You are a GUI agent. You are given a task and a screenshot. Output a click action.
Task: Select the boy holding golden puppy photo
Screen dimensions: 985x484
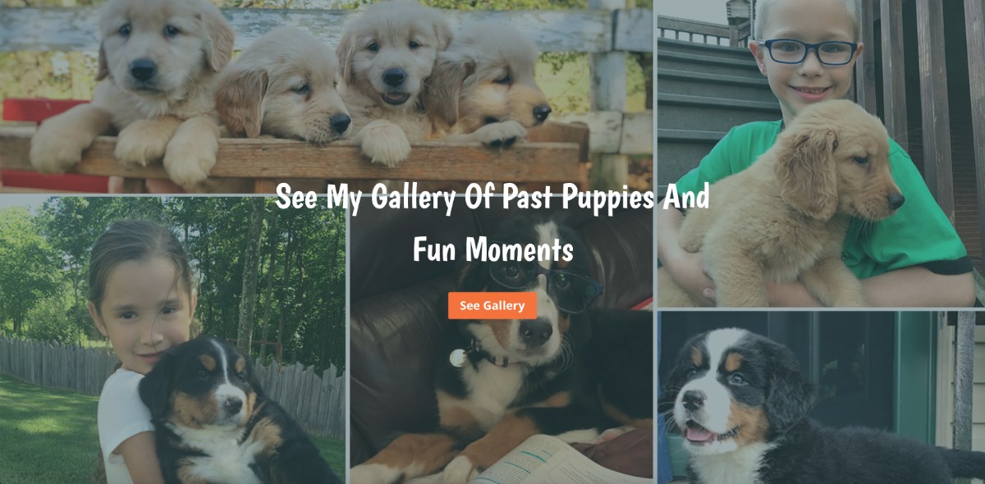coord(821,153)
